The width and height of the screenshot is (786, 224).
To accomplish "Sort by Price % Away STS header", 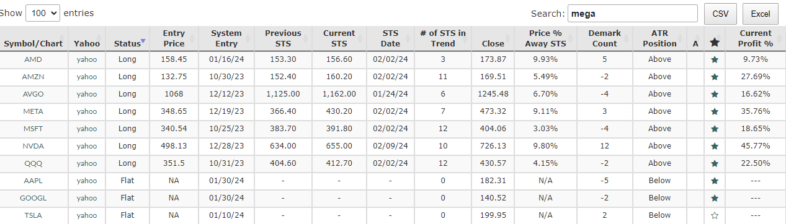I will pyautogui.click(x=545, y=38).
